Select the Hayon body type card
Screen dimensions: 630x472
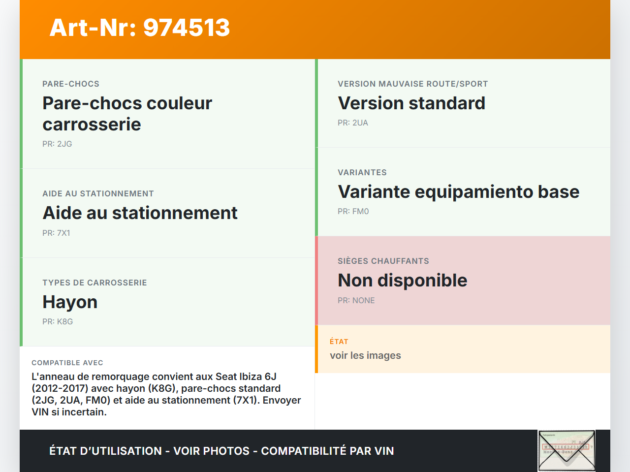pyautogui.click(x=167, y=302)
